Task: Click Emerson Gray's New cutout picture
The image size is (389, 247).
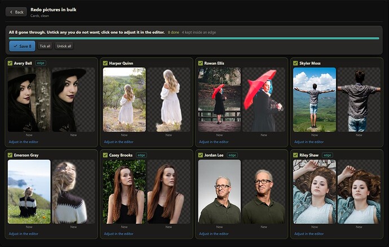Action: coord(73,192)
